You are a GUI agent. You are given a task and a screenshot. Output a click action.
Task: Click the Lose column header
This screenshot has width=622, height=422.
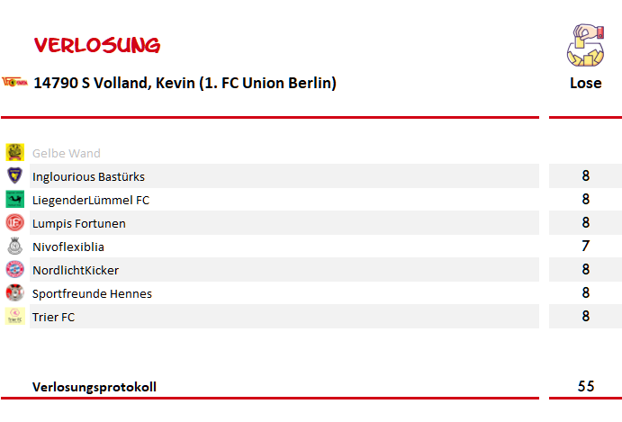coord(585,83)
